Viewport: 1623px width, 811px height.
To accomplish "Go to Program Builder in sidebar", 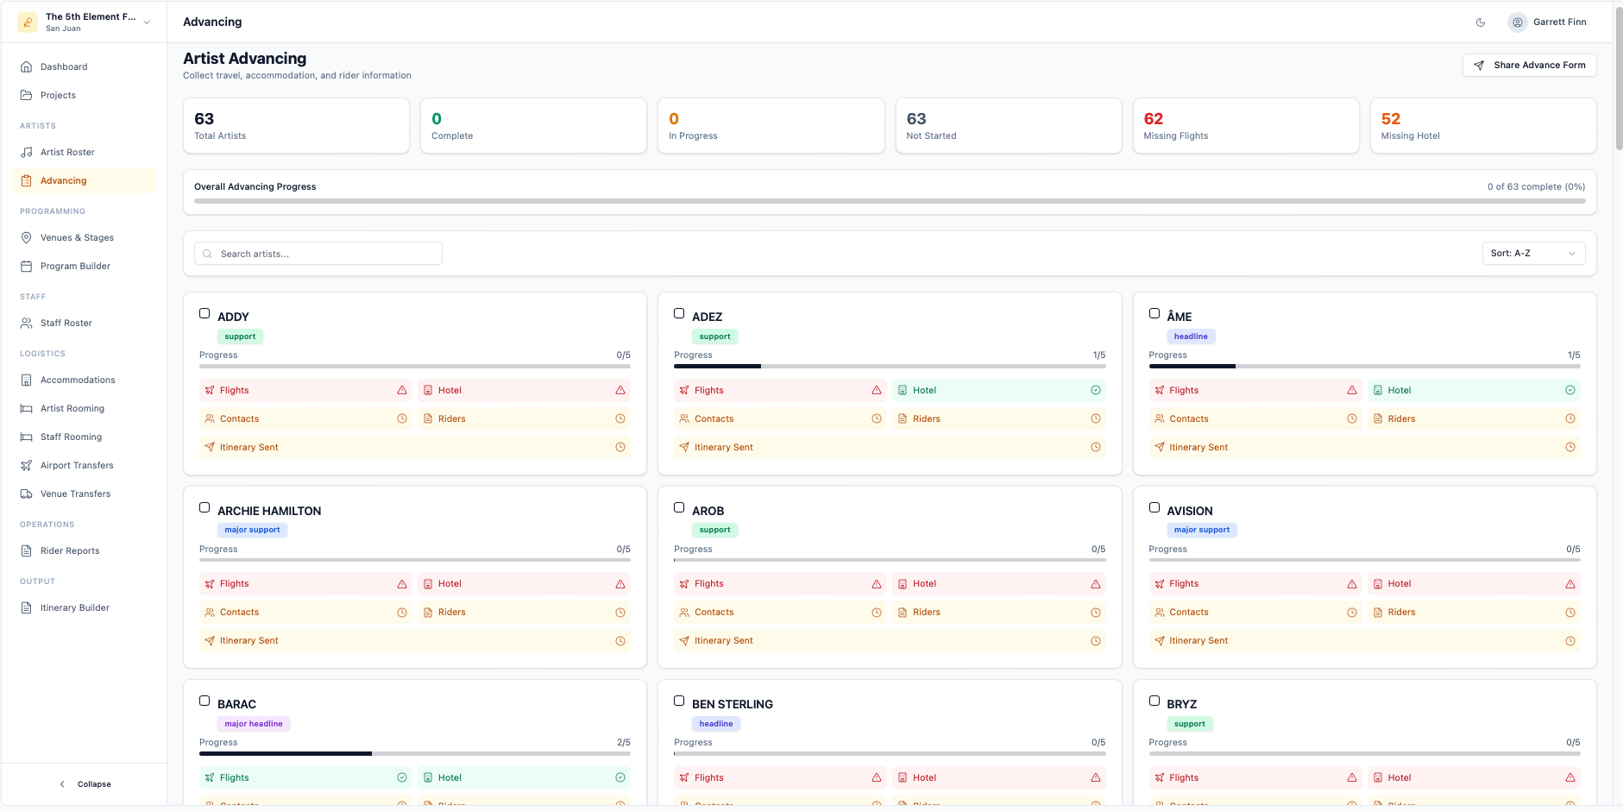I will (75, 267).
